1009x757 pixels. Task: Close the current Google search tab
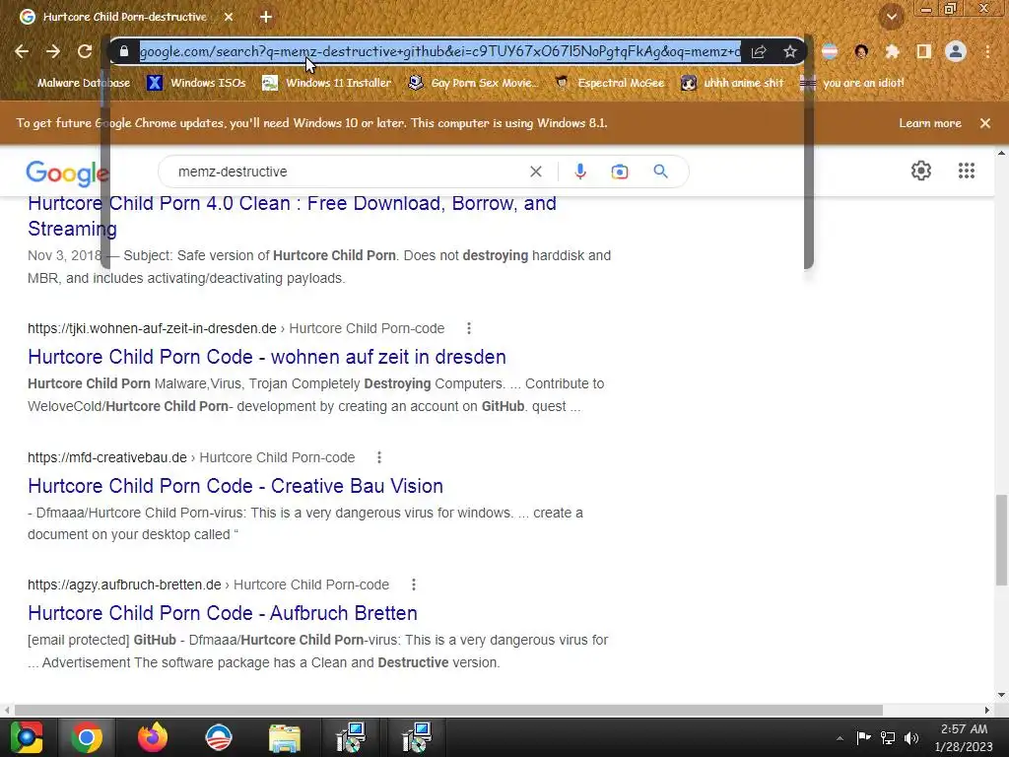click(x=229, y=17)
